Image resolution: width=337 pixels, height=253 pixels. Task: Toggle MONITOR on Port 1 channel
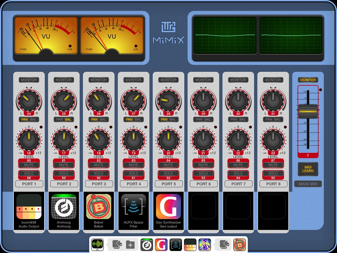(x=29, y=80)
